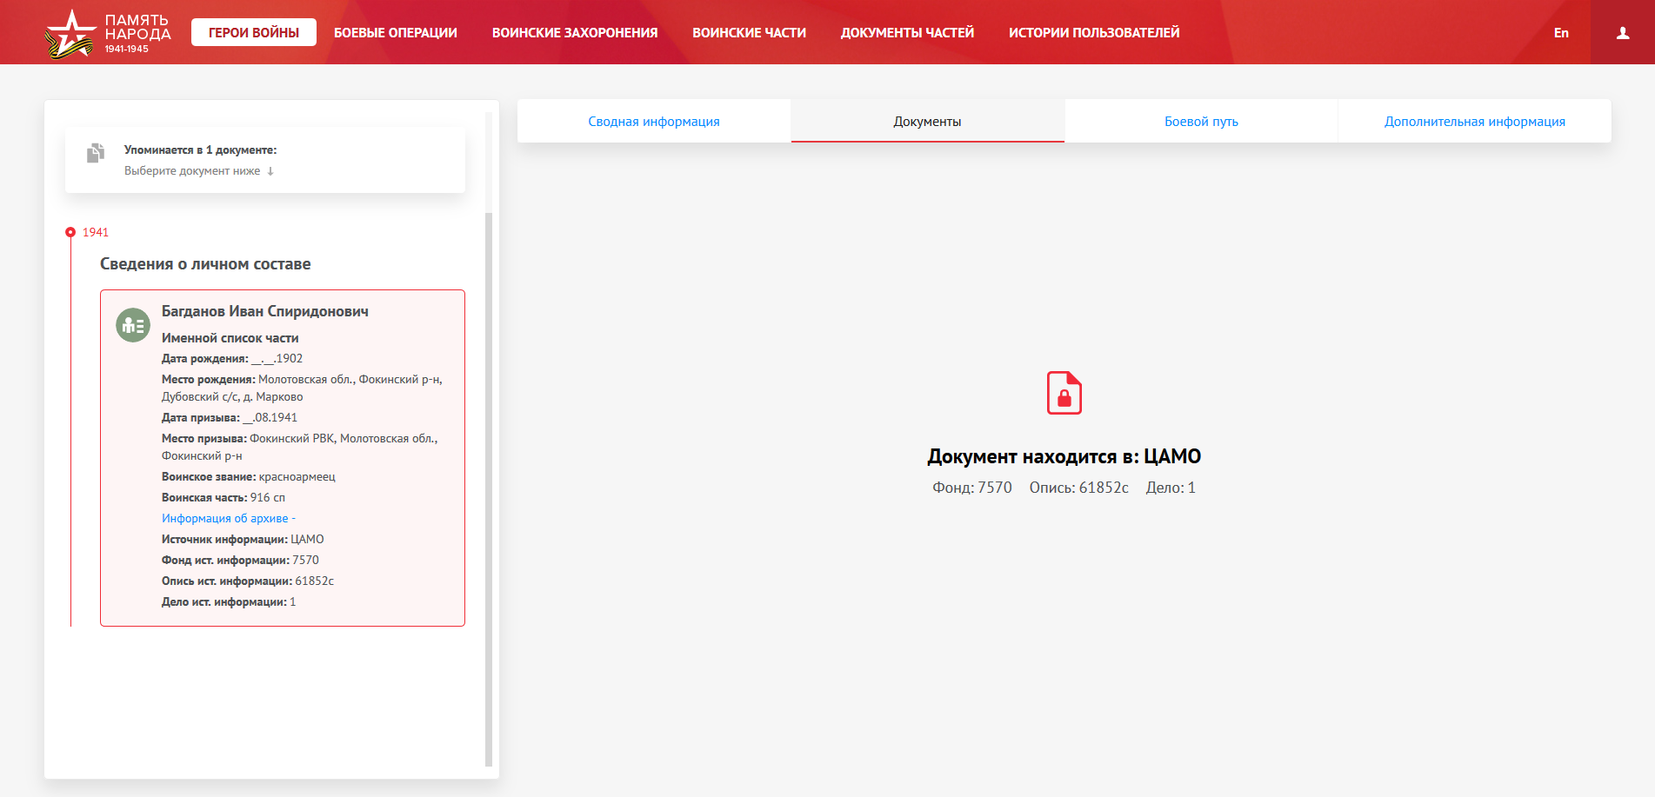Go to Воинские захоронения section
The width and height of the screenshot is (1655, 797).
[x=575, y=32]
